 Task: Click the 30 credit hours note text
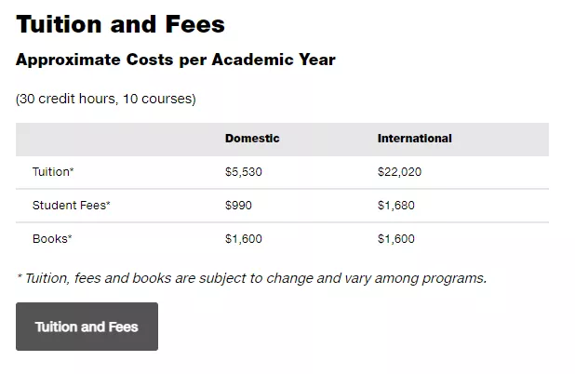click(106, 99)
